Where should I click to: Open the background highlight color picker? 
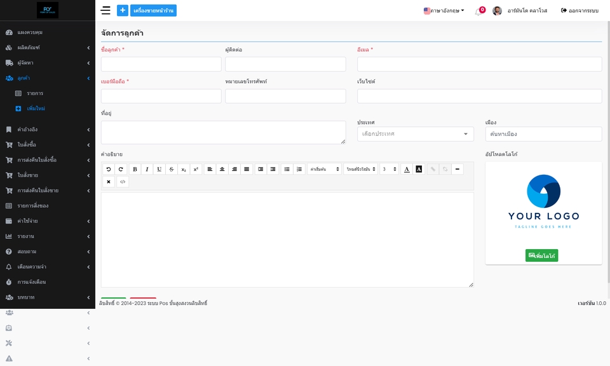(419, 169)
